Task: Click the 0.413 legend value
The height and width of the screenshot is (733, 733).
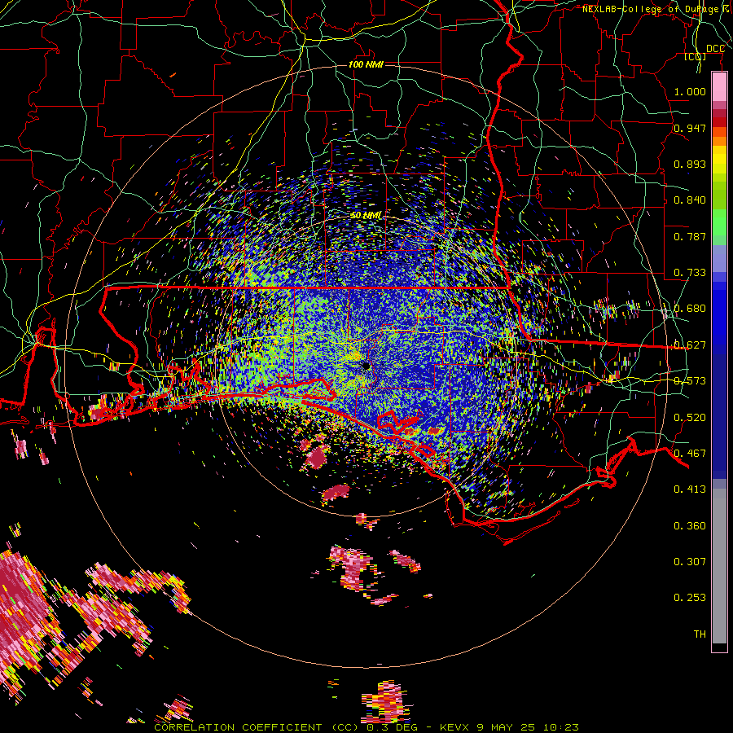Action: tap(690, 489)
